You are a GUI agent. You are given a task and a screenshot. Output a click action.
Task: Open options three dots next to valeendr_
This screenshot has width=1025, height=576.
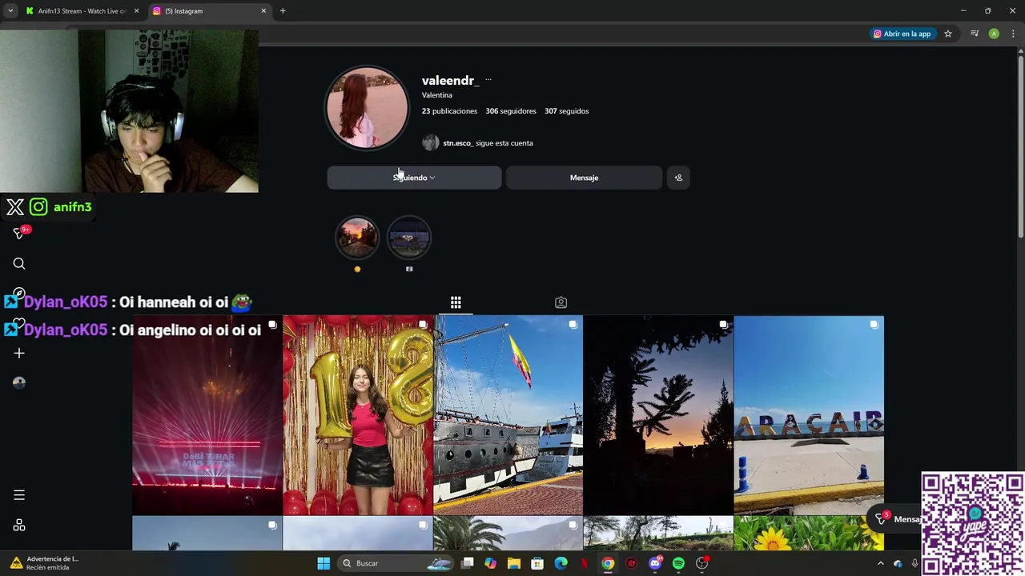click(488, 80)
